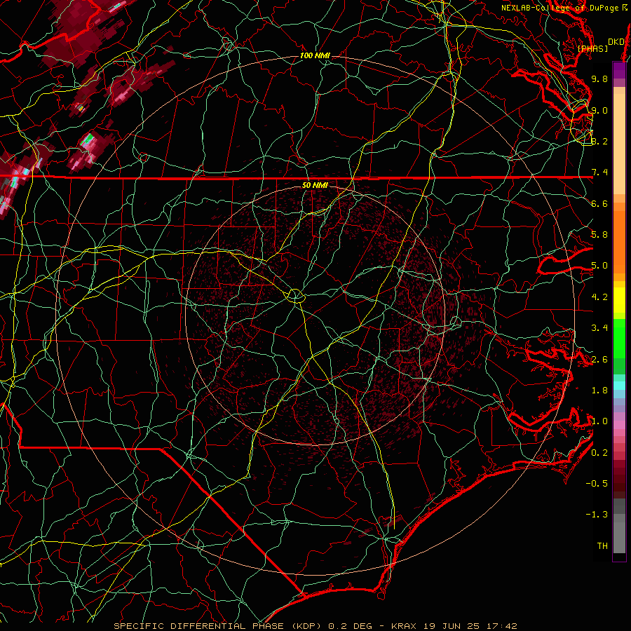Click the 17:42 timestamp in caption
631x631 pixels.
pos(501,626)
